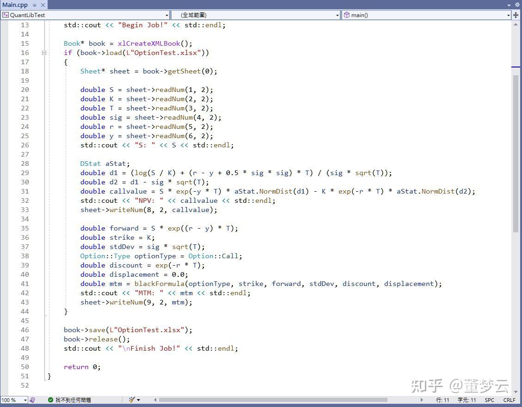Click the green health check icon
The width and height of the screenshot is (522, 407).
(x=50, y=400)
